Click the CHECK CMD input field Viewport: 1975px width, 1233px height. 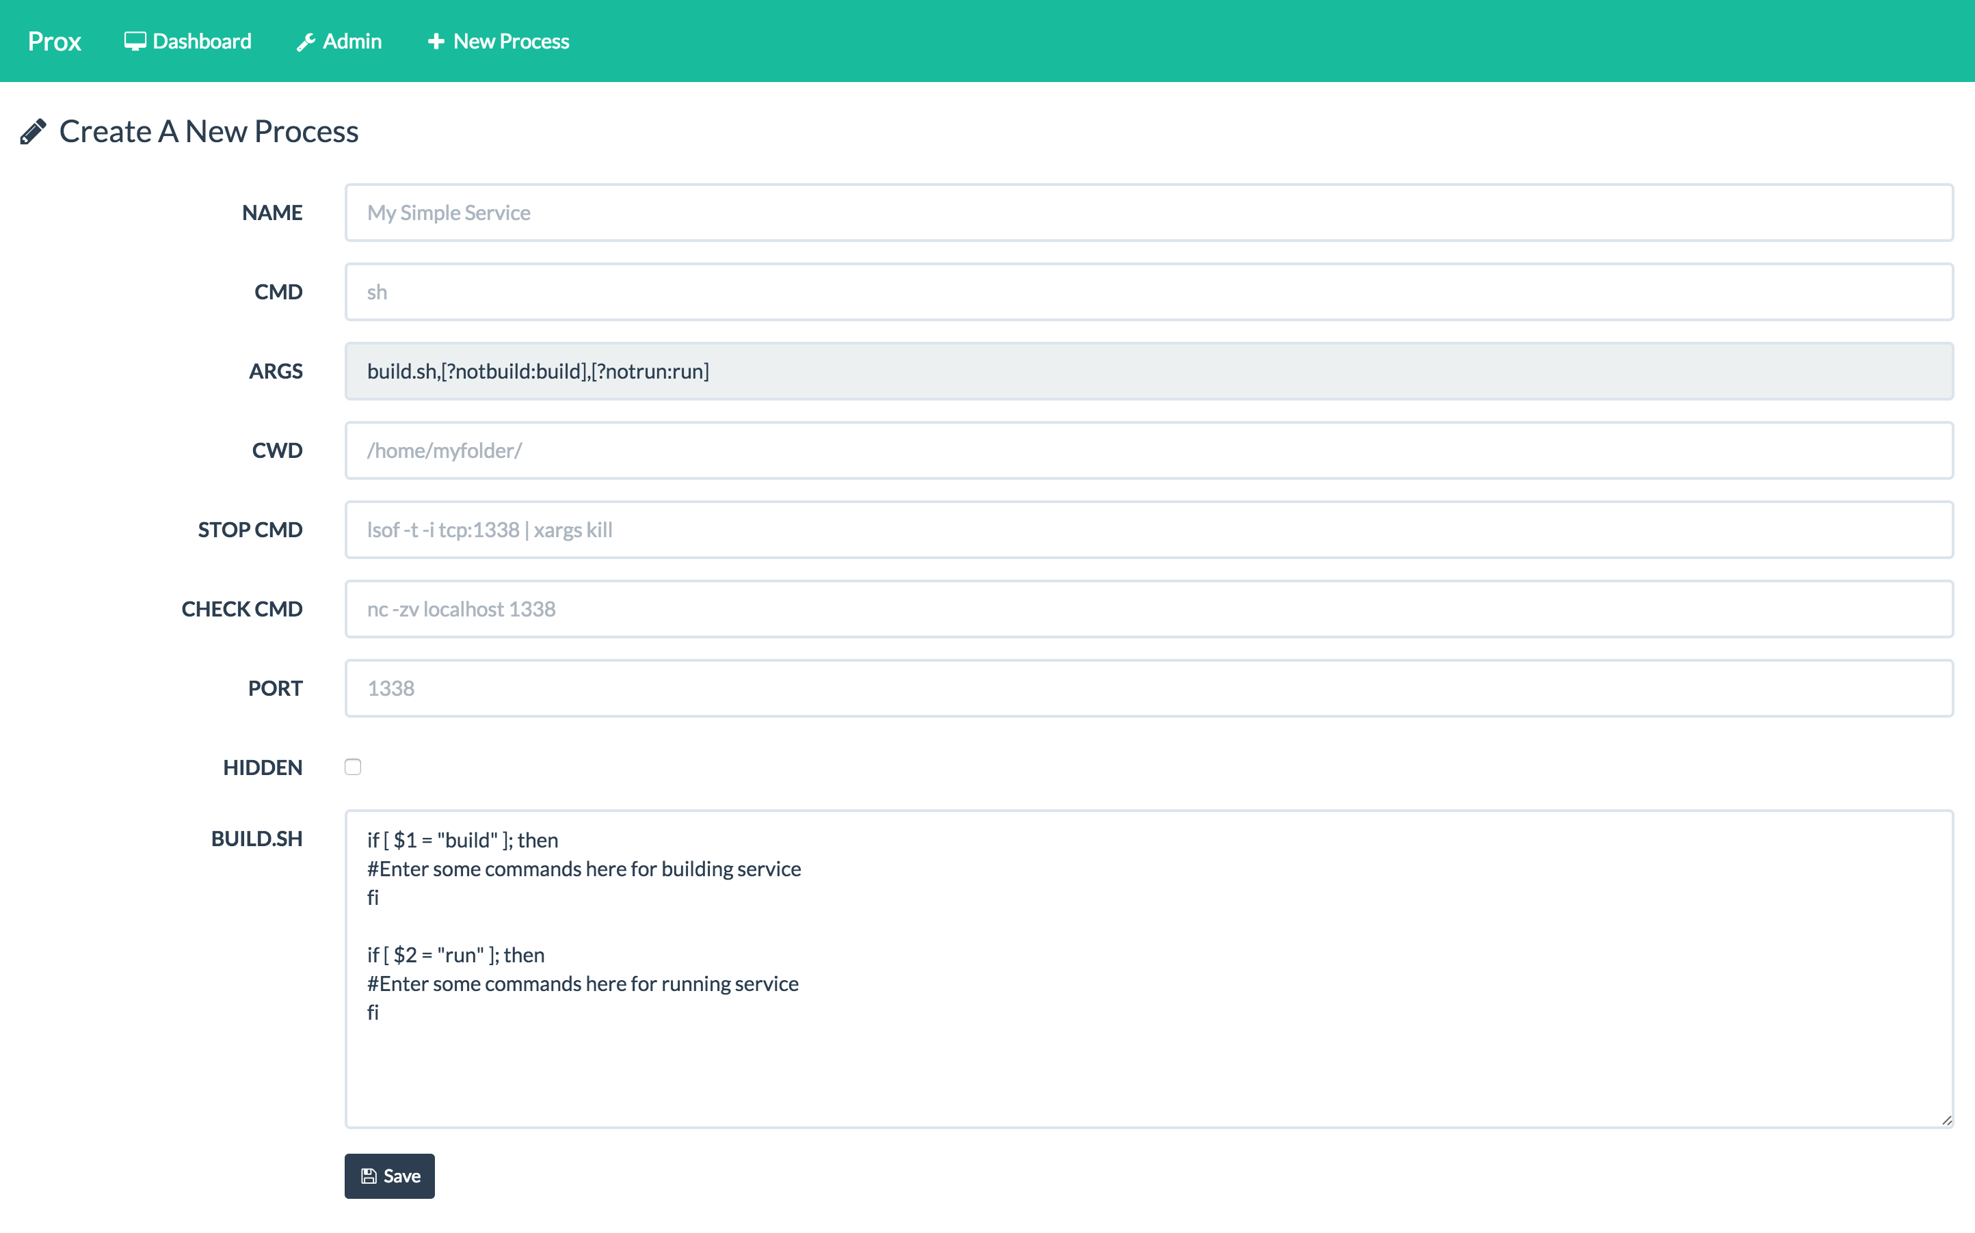click(x=1149, y=609)
